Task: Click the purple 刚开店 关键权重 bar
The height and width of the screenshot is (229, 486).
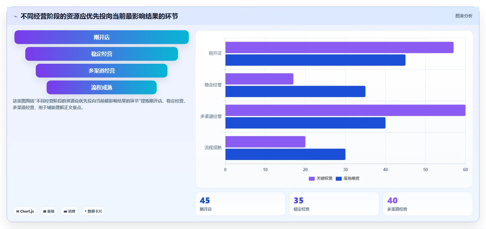Action: tap(339, 47)
